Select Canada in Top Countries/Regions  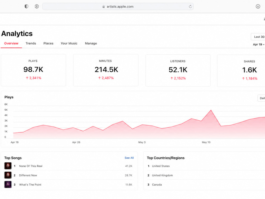(x=157, y=185)
